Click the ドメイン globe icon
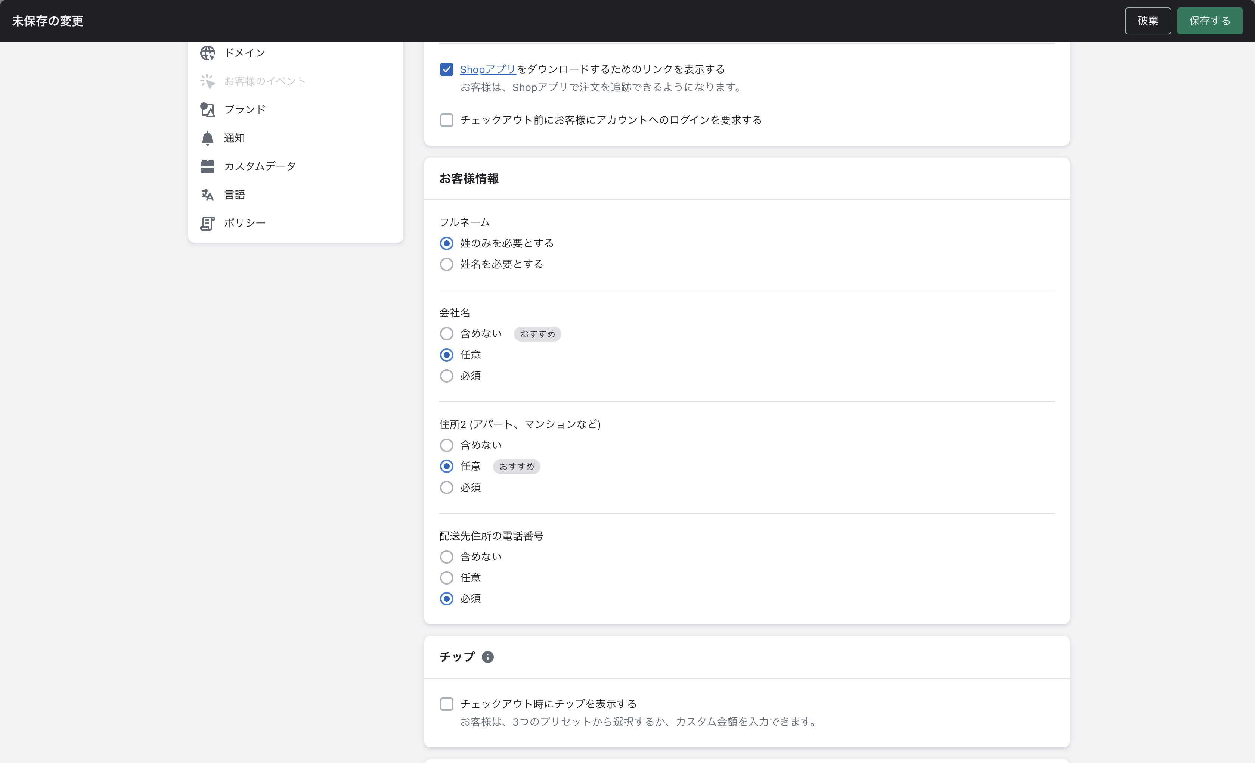The width and height of the screenshot is (1255, 763). pos(207,53)
